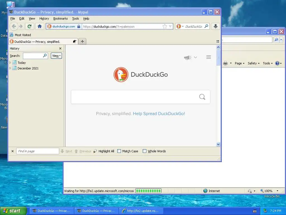Viewport: 286px width, 215px height.
Task: Toggle Highlight All in find bar
Action: point(104,151)
